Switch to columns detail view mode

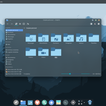[24, 24]
